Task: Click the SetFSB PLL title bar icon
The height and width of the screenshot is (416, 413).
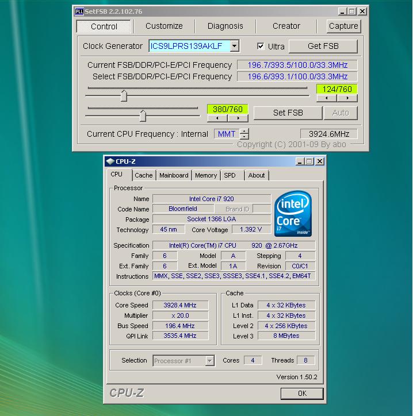Action: click(x=79, y=11)
